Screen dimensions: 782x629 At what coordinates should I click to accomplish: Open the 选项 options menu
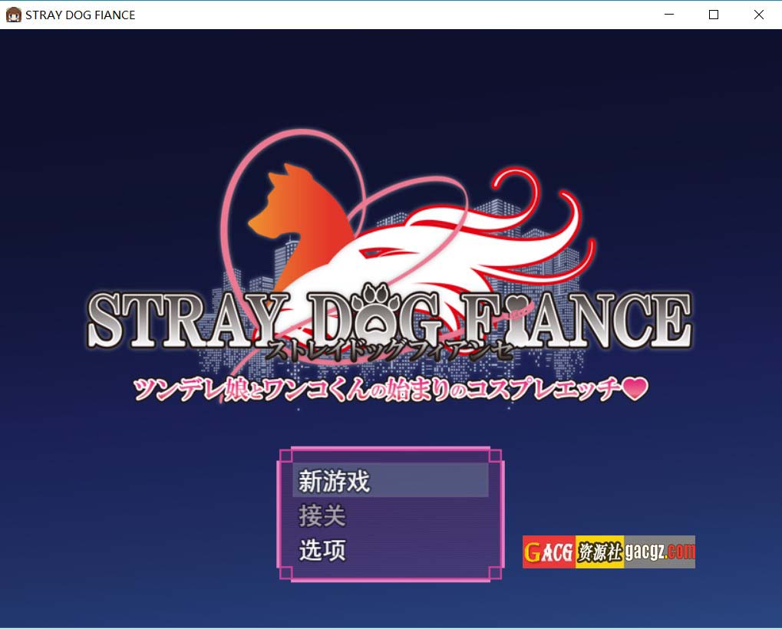coord(322,550)
